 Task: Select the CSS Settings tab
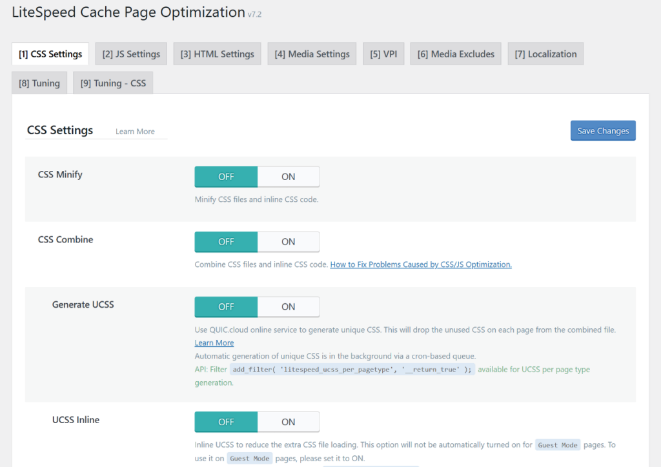pos(50,54)
